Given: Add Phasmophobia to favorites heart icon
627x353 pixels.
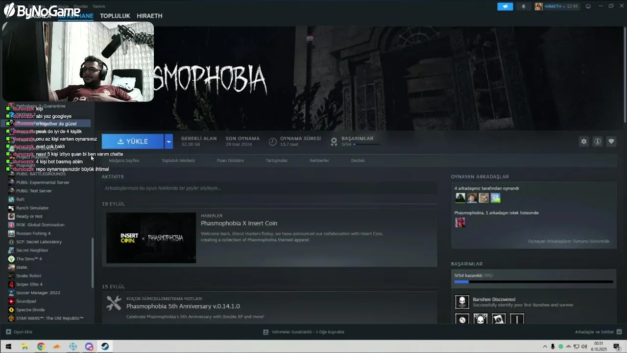Looking at the screenshot, I should [x=611, y=141].
